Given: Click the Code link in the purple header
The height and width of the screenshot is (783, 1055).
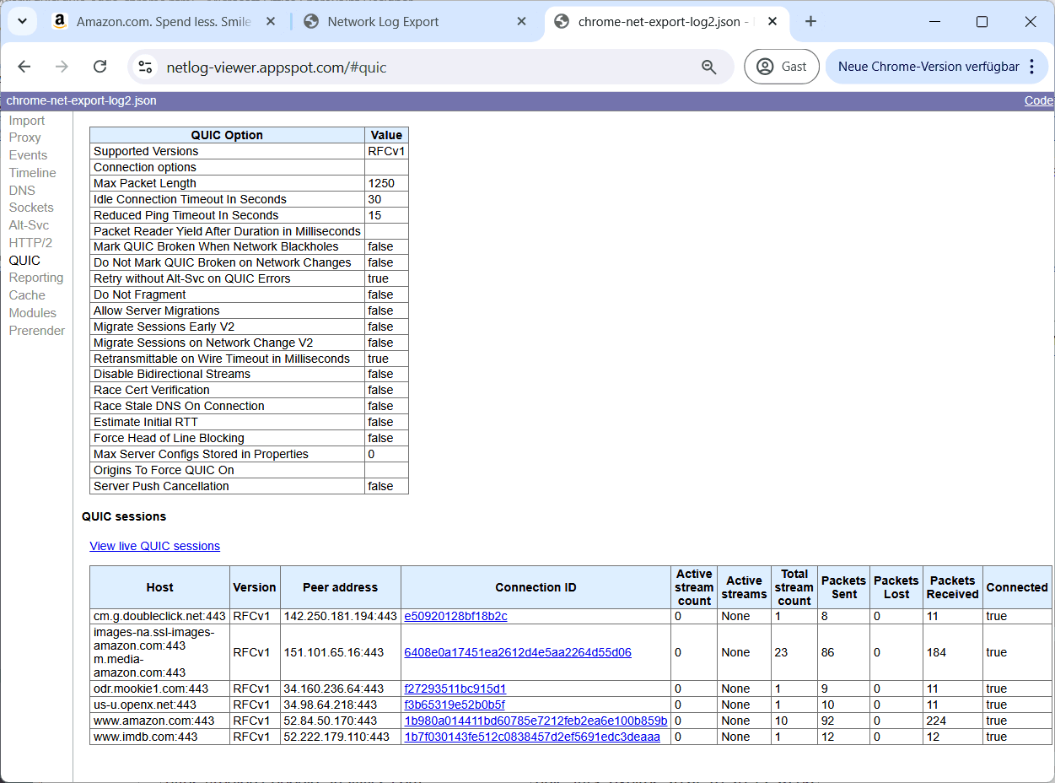Looking at the screenshot, I should (1039, 100).
